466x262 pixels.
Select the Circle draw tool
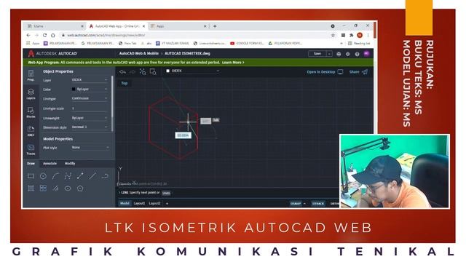pos(43,176)
